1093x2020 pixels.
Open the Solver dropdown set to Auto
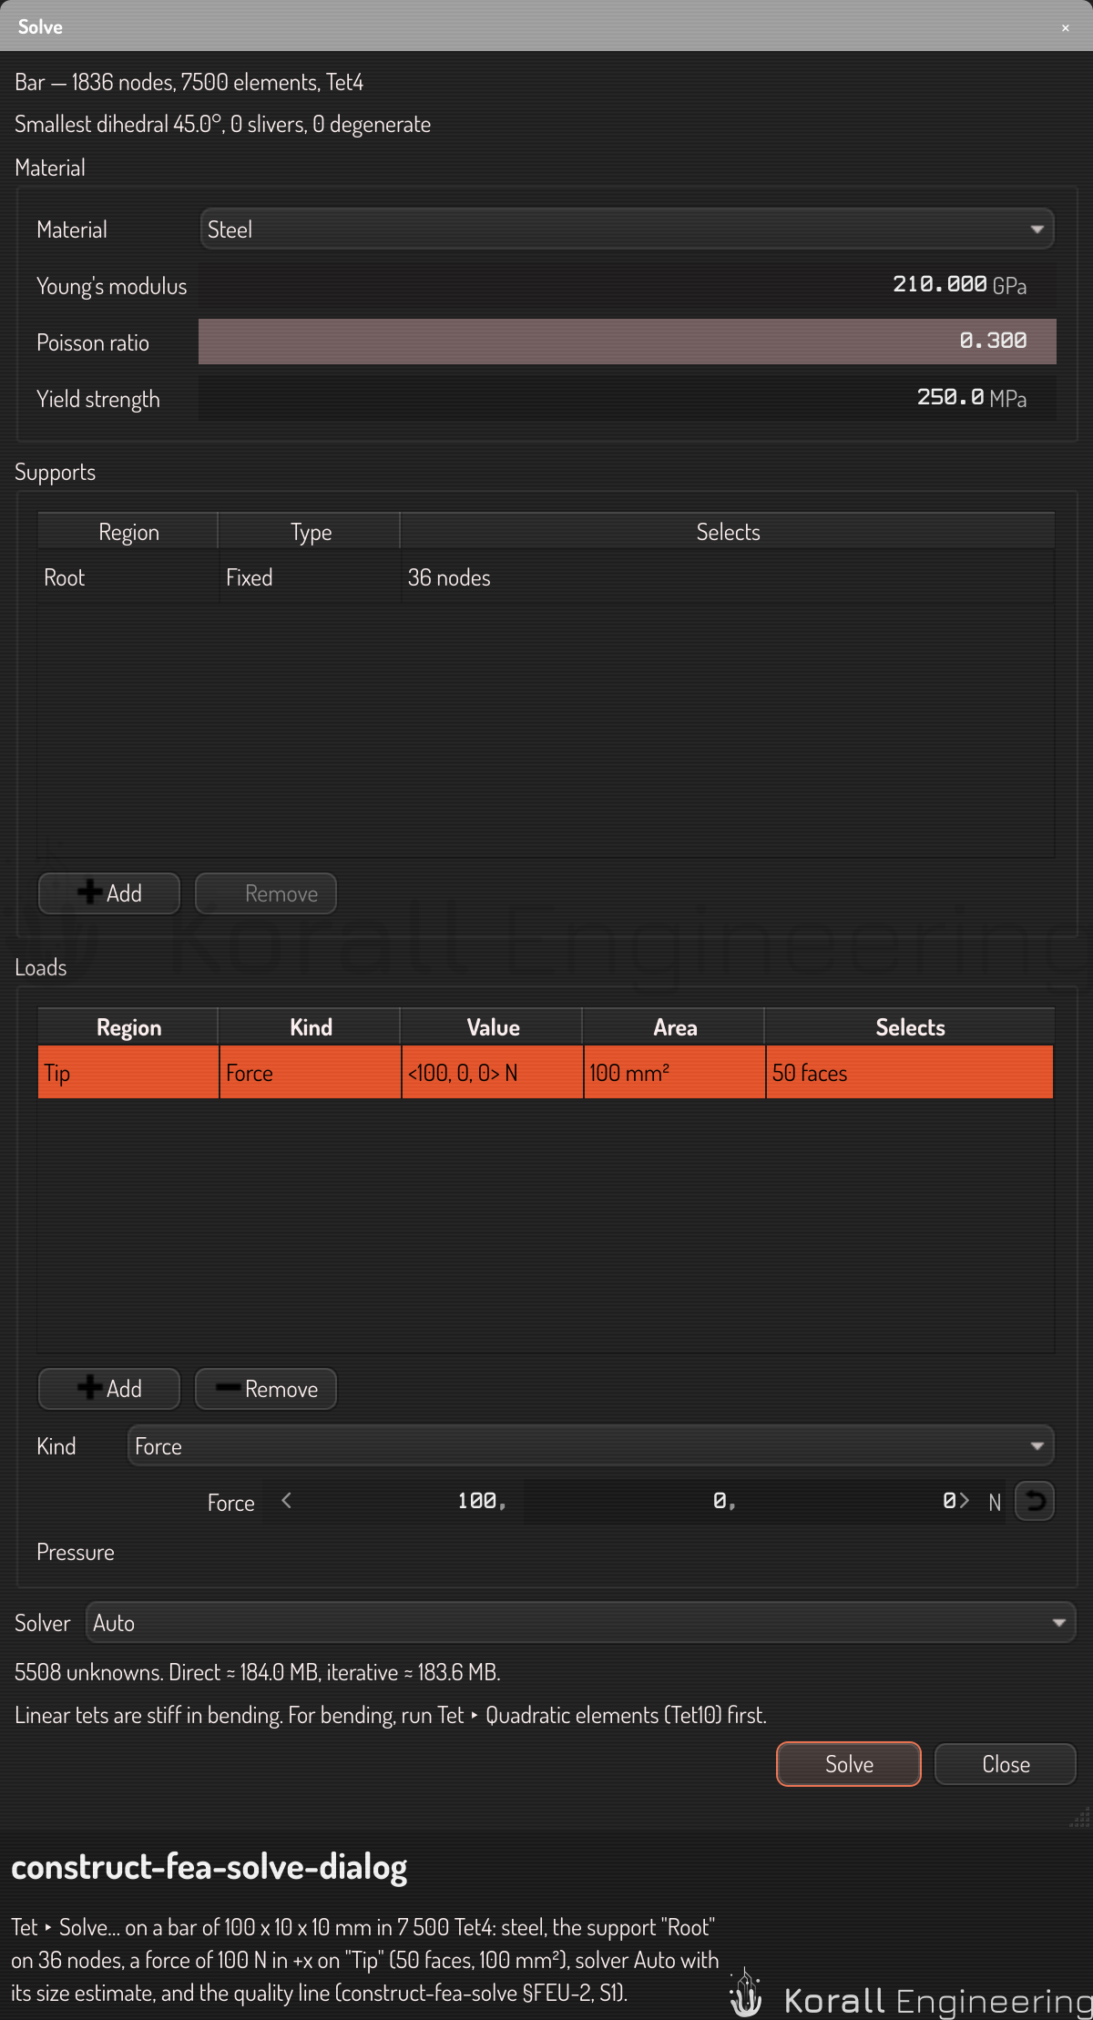point(580,1623)
